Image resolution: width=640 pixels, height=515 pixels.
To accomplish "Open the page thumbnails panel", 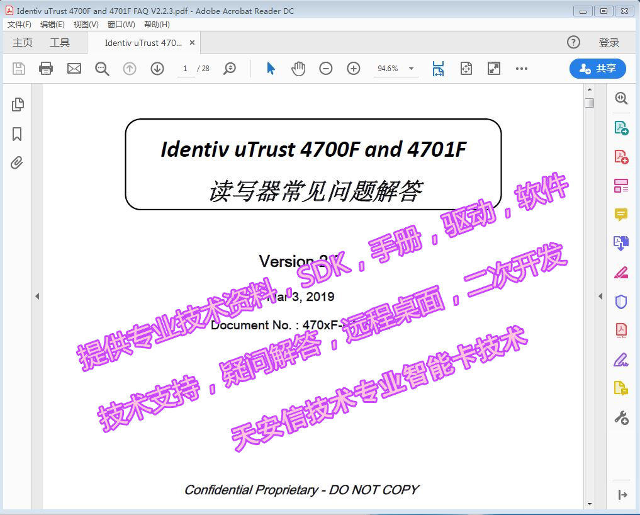I will coord(18,105).
